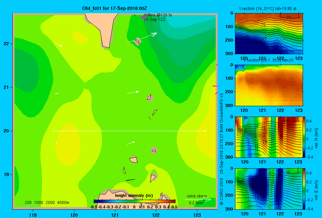Click the wind stress reference arrow in legend
Screen dimensions: 322x218
point(198,200)
